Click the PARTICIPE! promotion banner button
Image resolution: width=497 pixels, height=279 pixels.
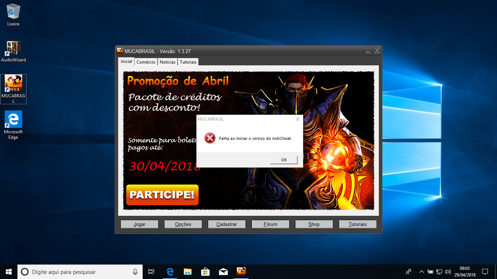pos(162,195)
